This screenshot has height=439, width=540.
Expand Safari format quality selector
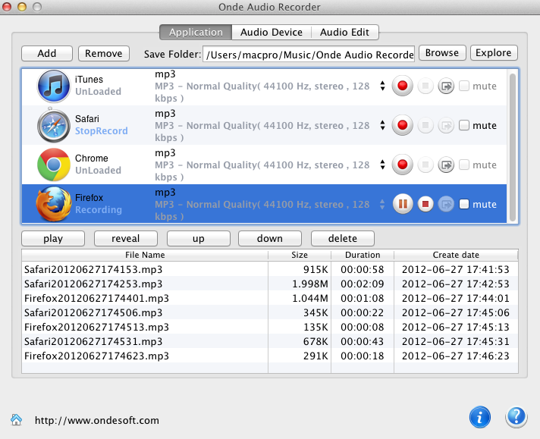coord(382,125)
